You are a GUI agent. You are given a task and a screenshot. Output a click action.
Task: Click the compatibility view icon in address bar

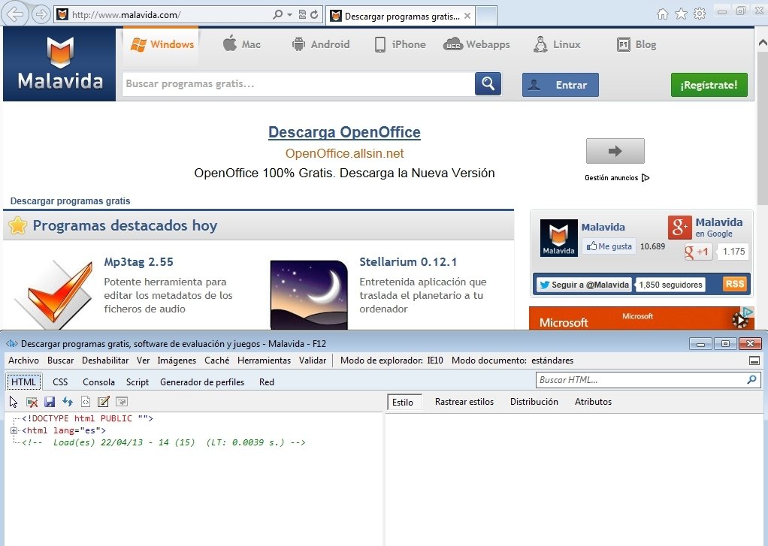click(x=302, y=15)
